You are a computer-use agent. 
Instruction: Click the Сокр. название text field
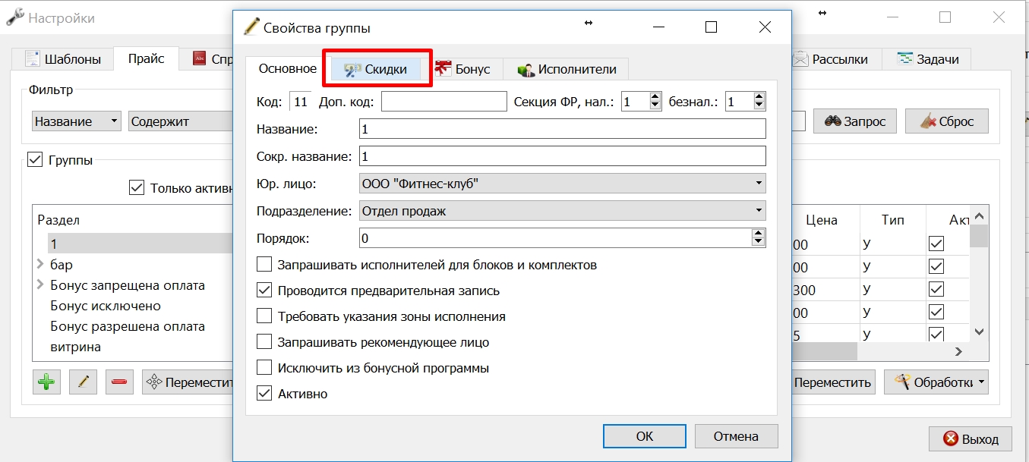[562, 156]
